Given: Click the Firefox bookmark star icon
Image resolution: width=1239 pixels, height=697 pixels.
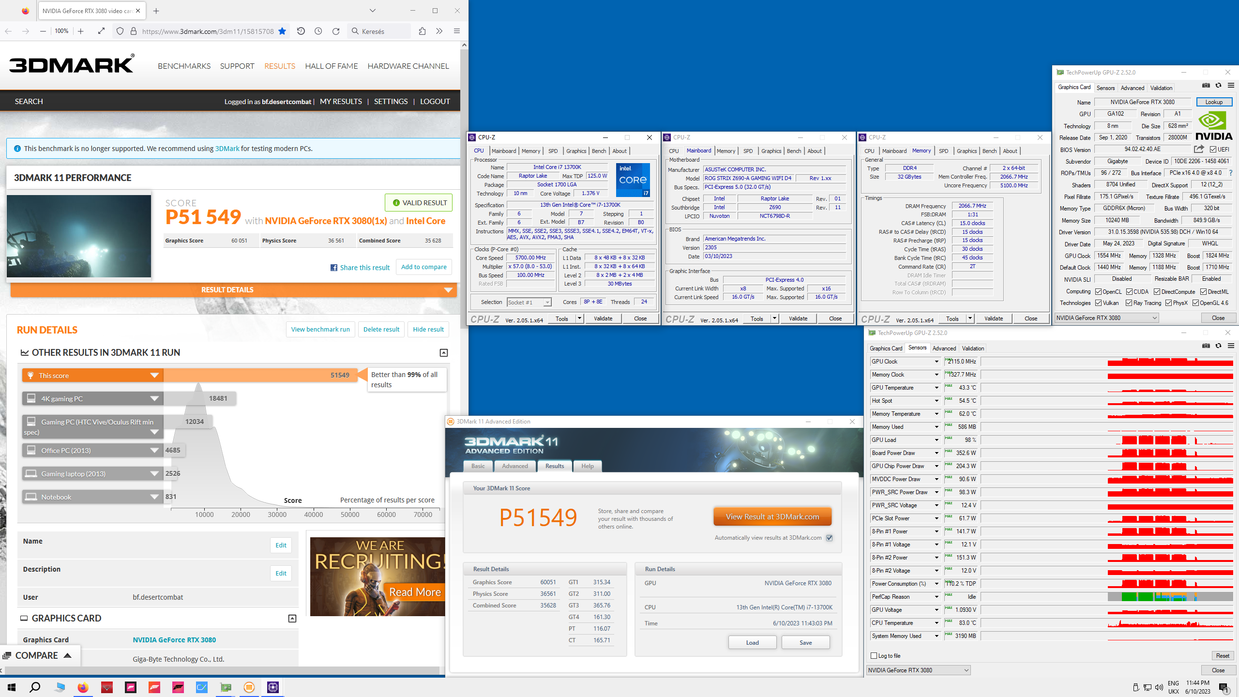Looking at the screenshot, I should (282, 31).
